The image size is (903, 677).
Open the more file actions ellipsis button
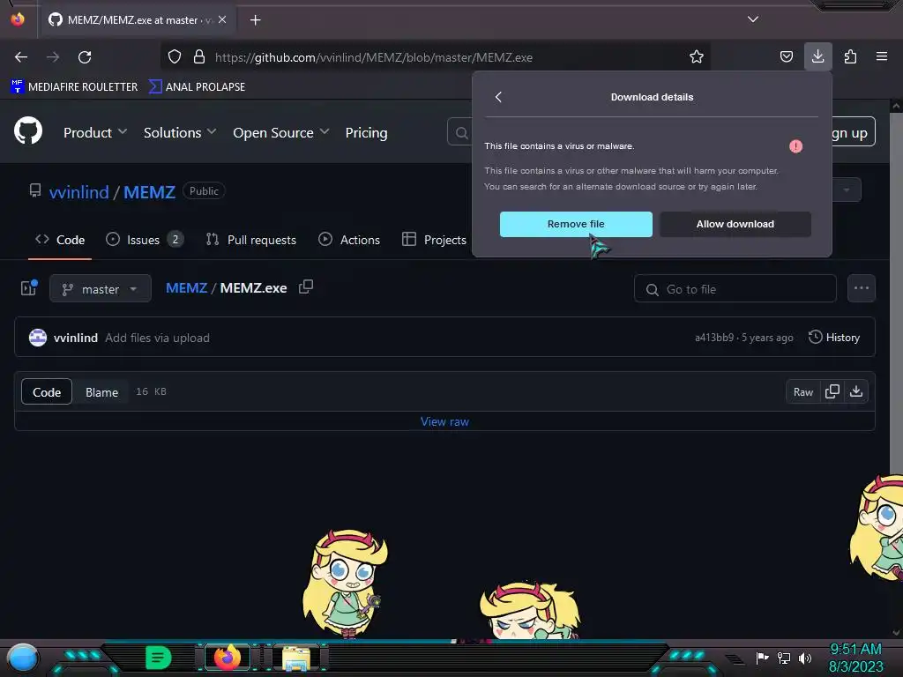(861, 288)
